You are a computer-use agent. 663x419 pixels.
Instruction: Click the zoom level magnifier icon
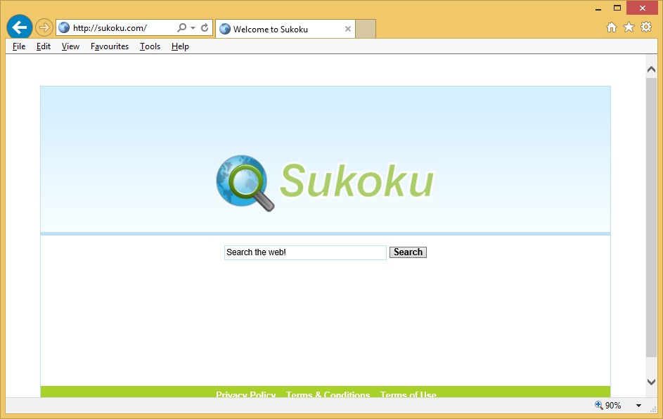599,405
